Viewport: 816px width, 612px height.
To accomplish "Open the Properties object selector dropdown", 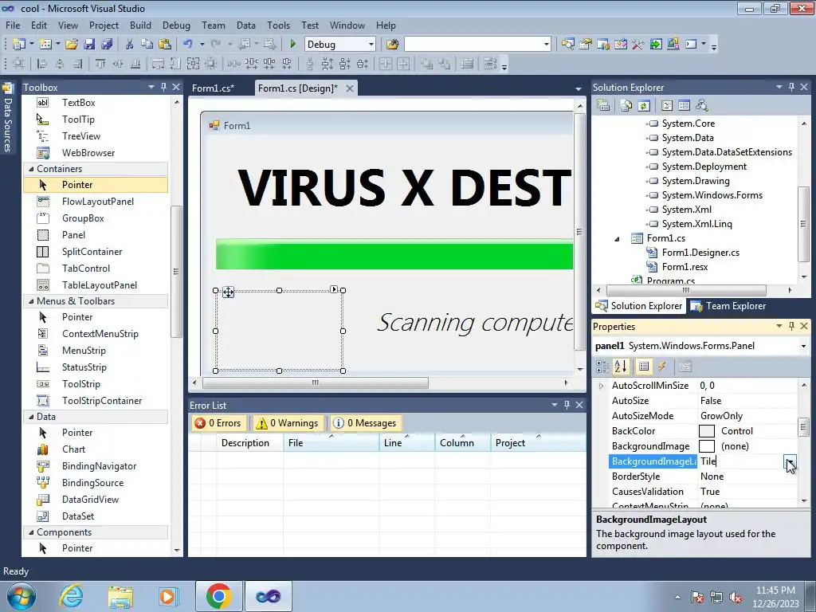I will pyautogui.click(x=803, y=346).
